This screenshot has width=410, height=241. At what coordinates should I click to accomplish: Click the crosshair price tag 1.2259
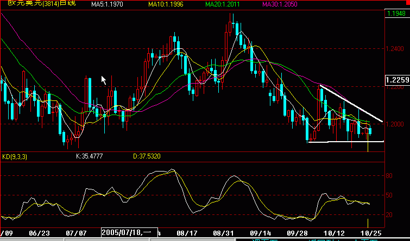click(x=398, y=80)
